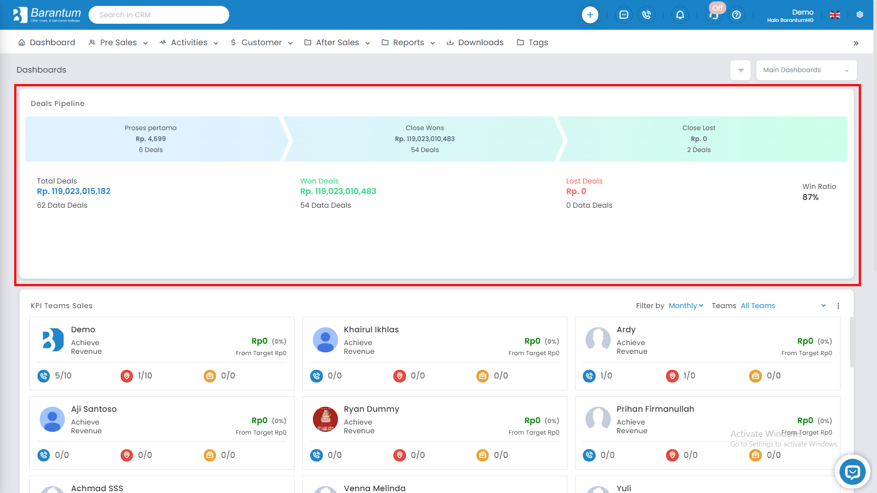877x493 pixels.
Task: Click Khairul Ikhlas visit location icon
Action: click(x=399, y=376)
